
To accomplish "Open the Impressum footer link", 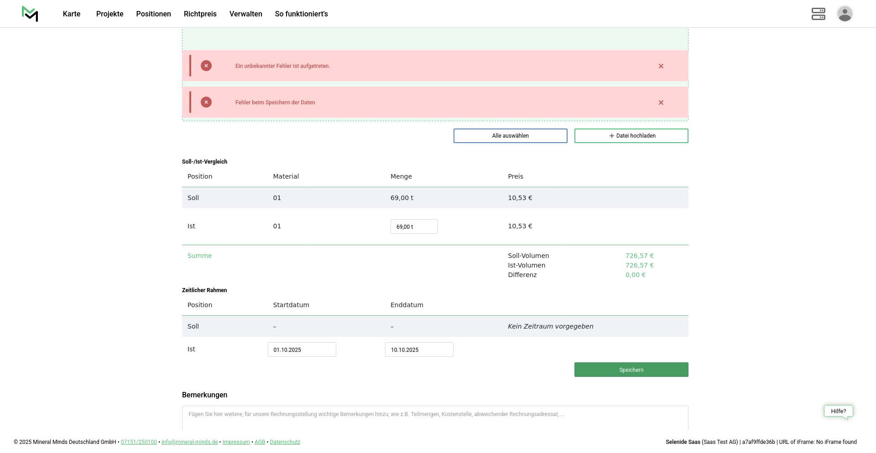I will pos(236,442).
